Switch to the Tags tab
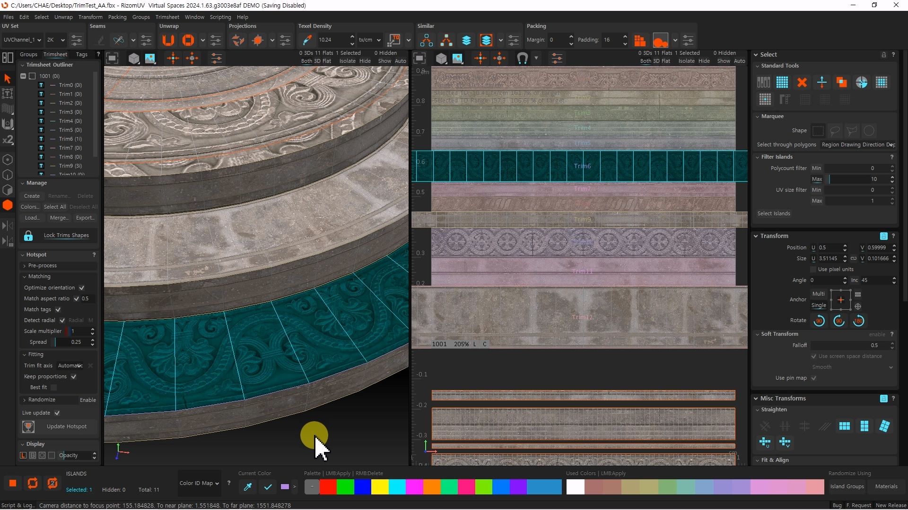This screenshot has width=908, height=510. (81, 55)
